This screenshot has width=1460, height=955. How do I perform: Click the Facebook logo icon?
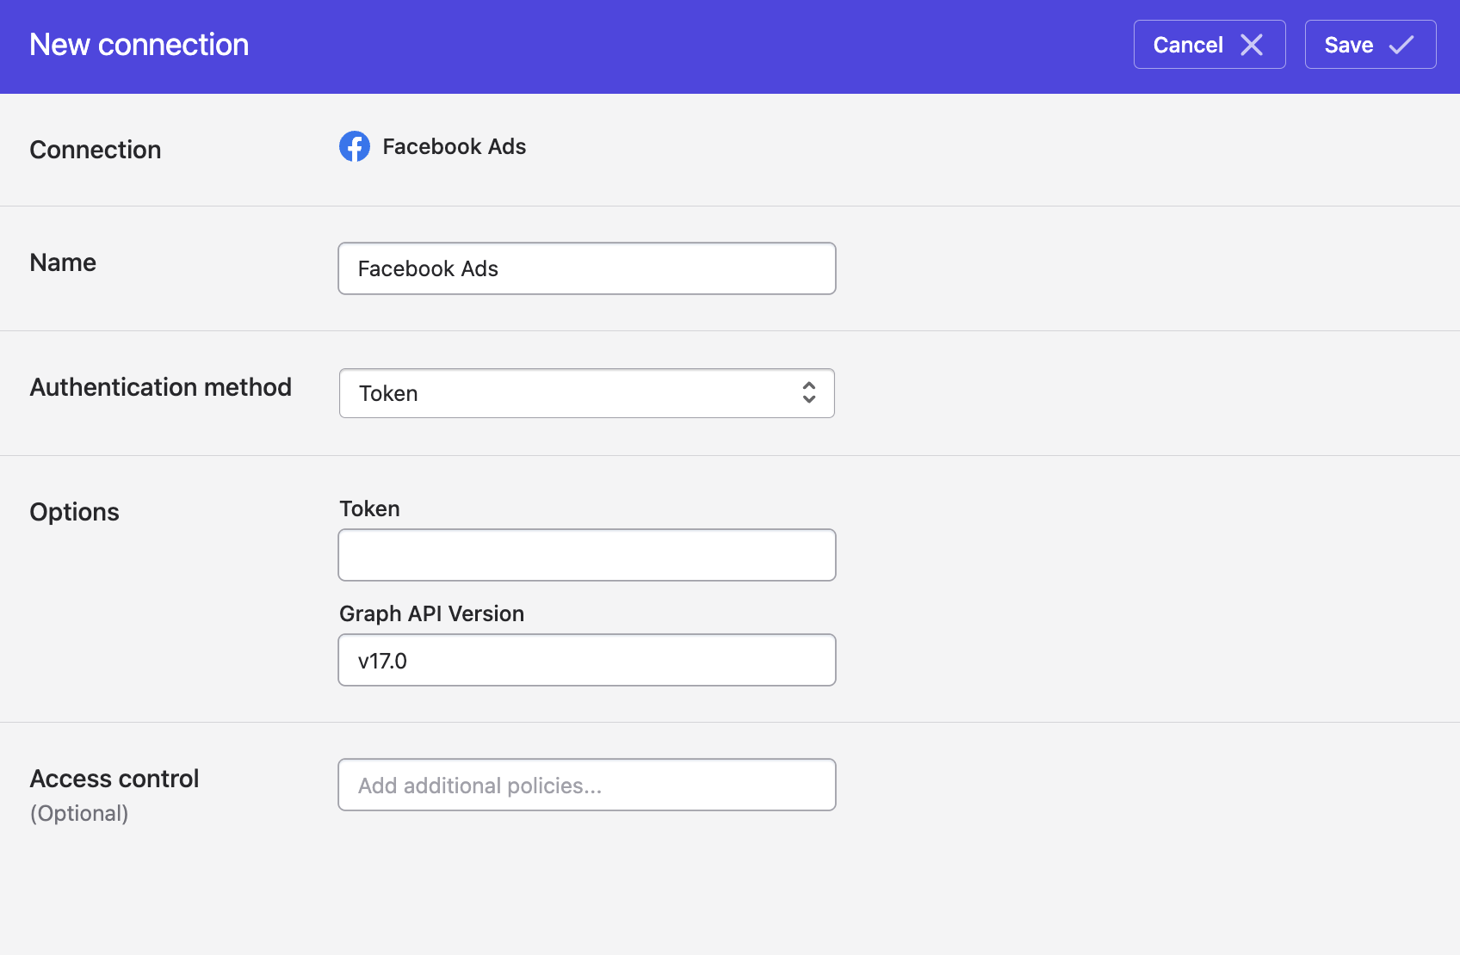[355, 146]
